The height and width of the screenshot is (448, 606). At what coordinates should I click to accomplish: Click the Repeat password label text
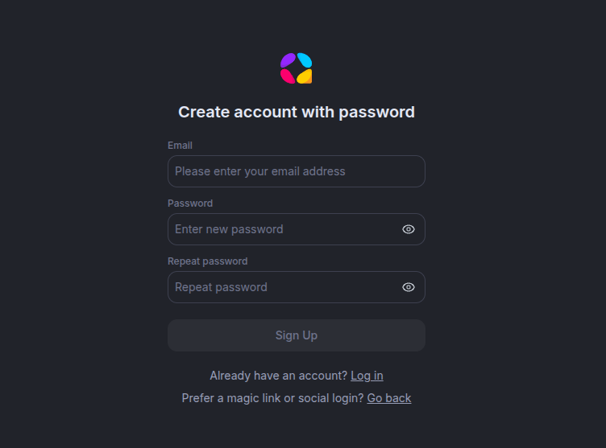207,261
